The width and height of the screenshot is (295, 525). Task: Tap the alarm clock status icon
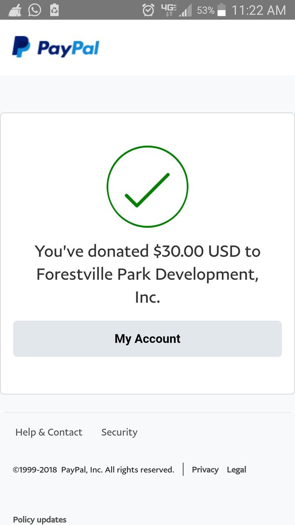click(x=149, y=10)
